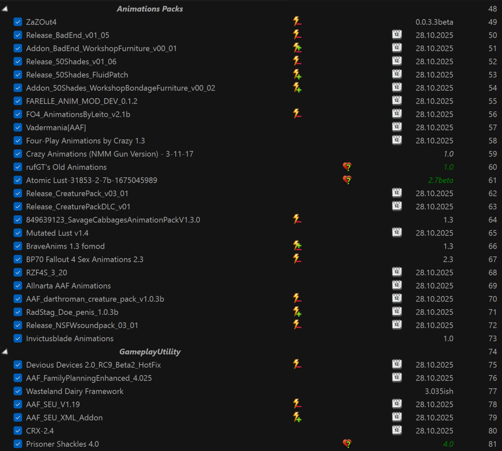Click the 28.10.2025 date on Release_NSFWsoundpack_03_01
Viewport: 502px width, 451px height.
pos(434,325)
